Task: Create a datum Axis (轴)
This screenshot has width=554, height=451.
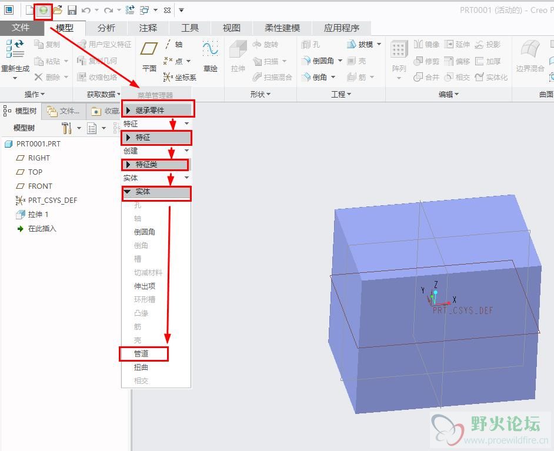Action: point(173,44)
